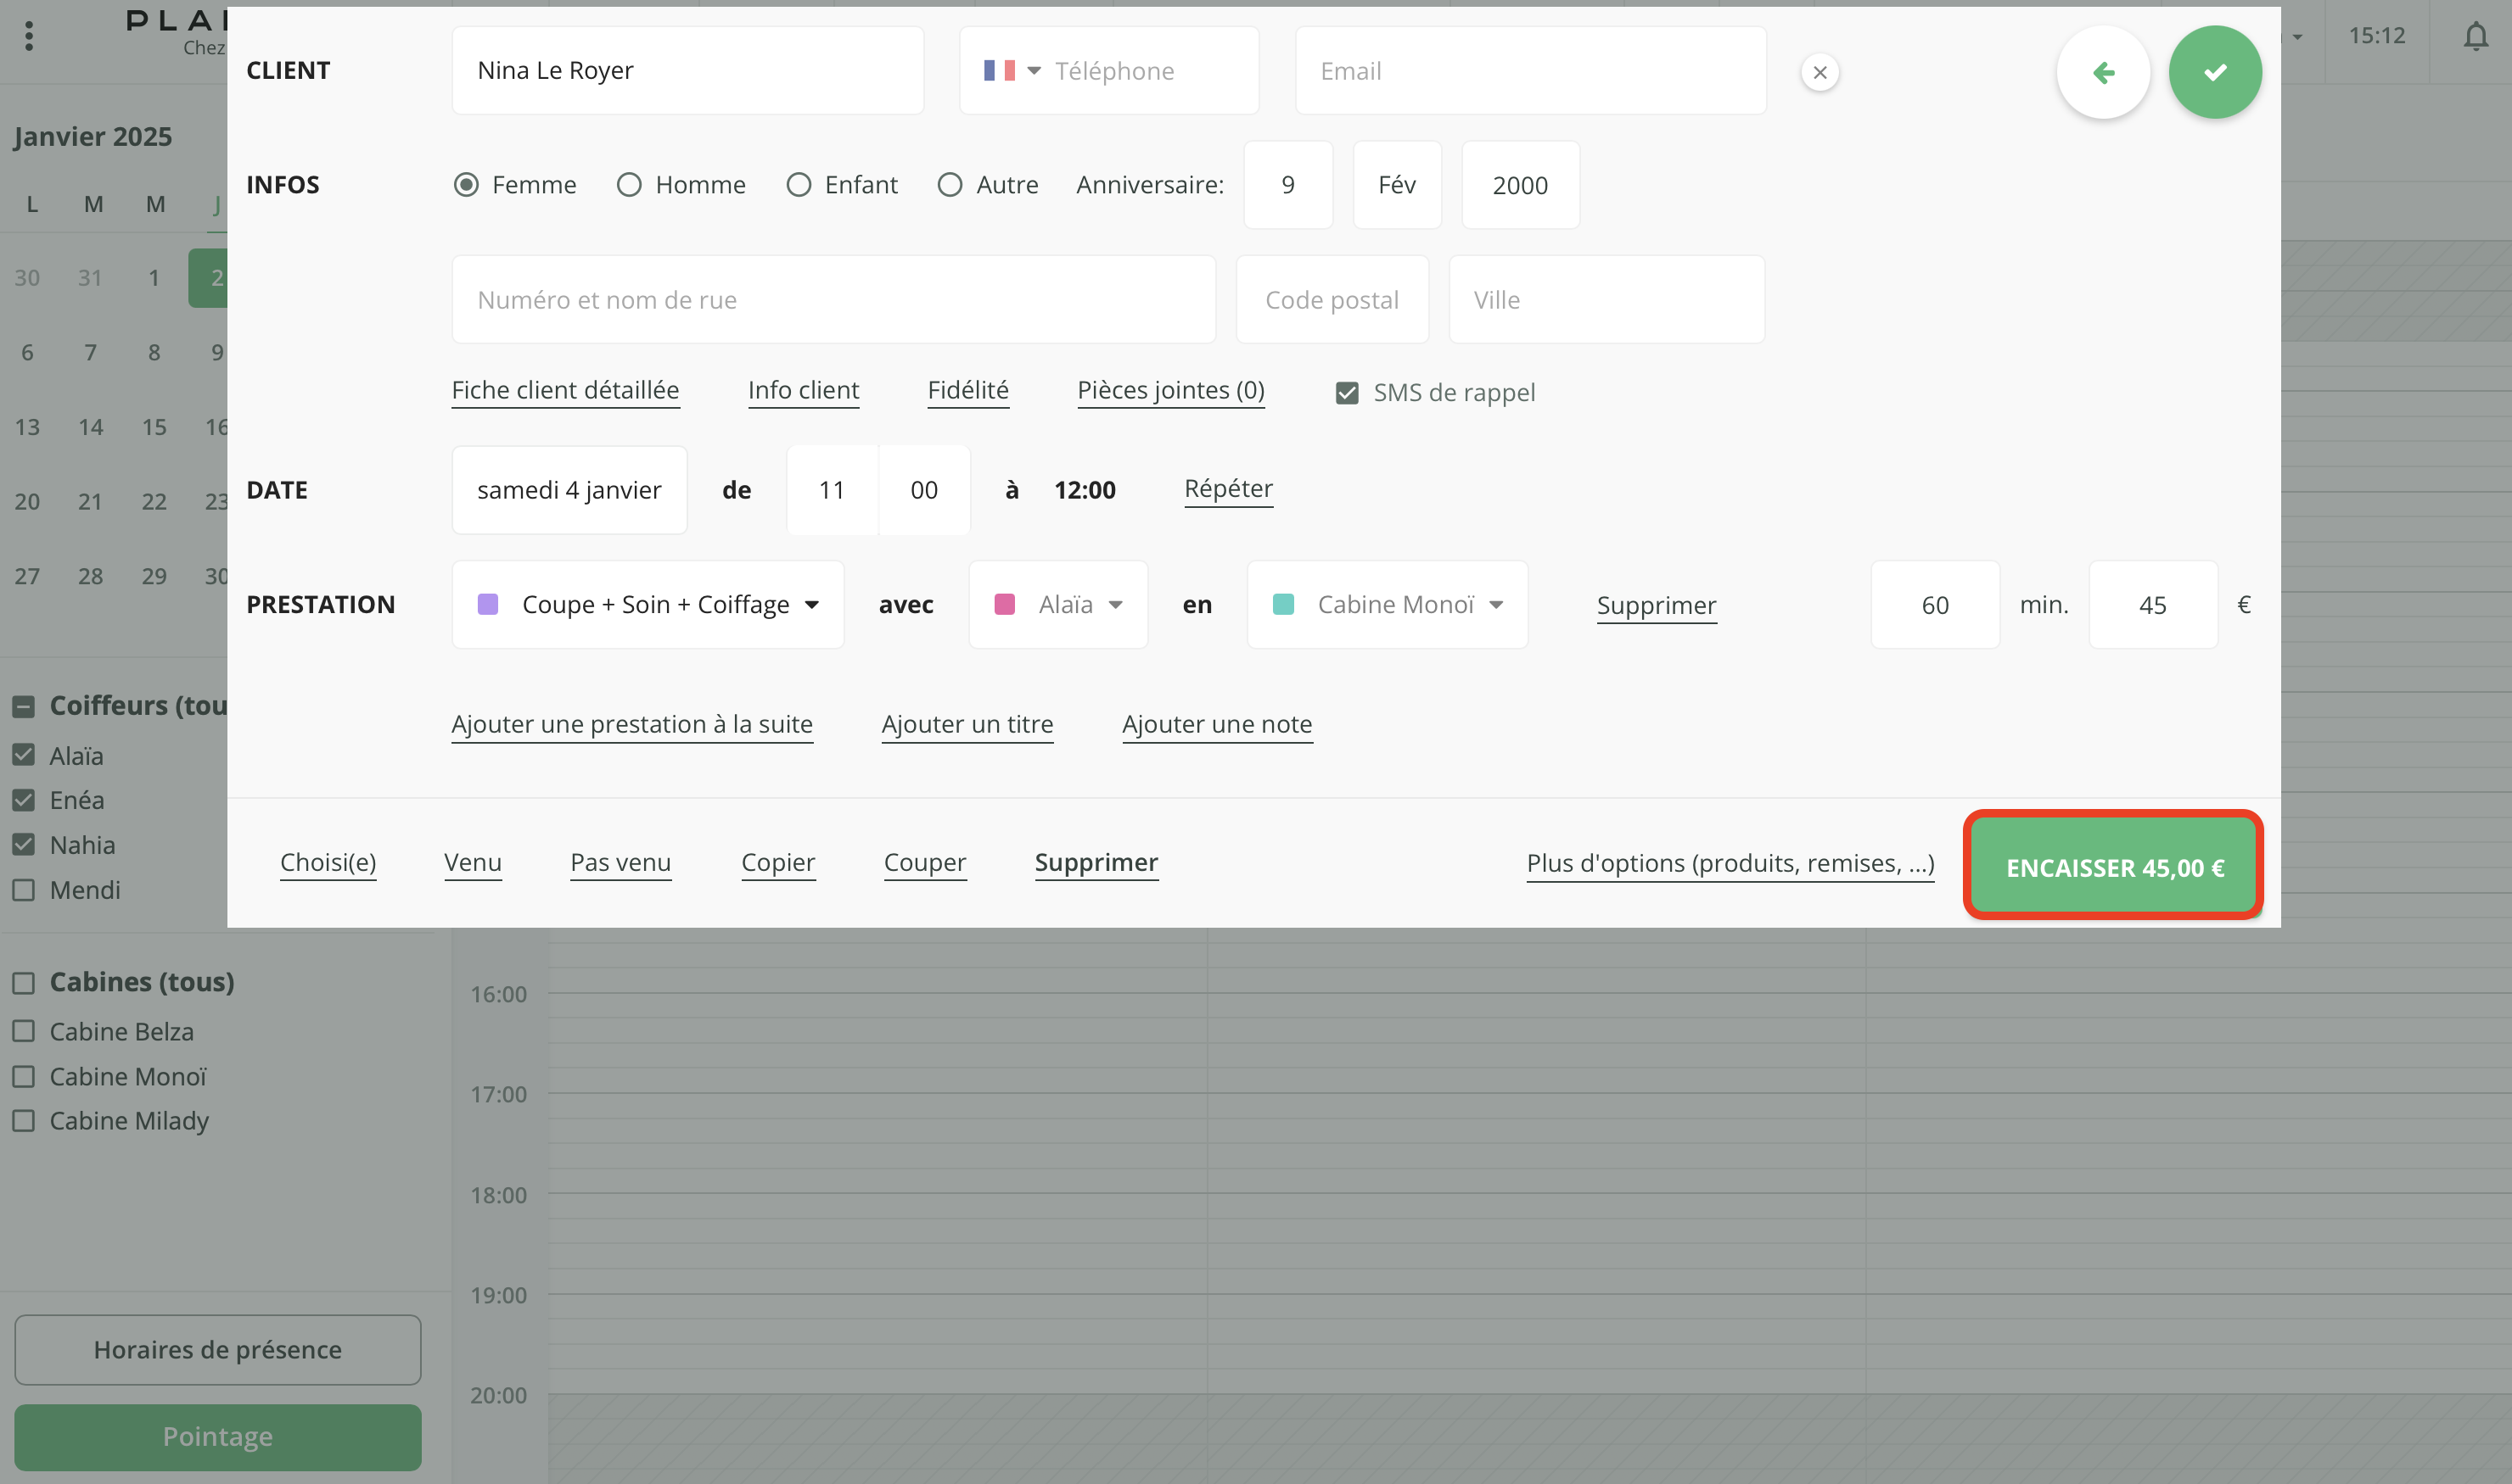
Task: Open the three-dot menu icon
Action: (x=29, y=36)
